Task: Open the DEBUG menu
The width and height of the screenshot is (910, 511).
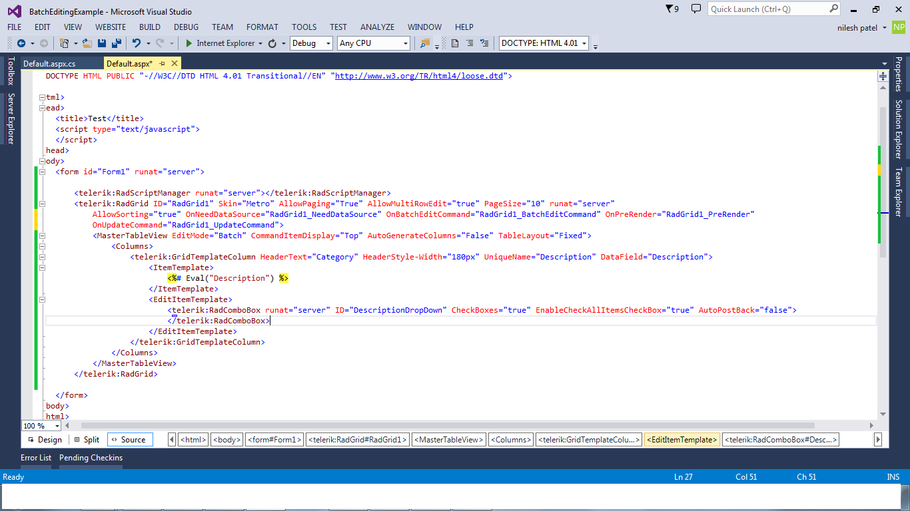Action: tap(187, 27)
